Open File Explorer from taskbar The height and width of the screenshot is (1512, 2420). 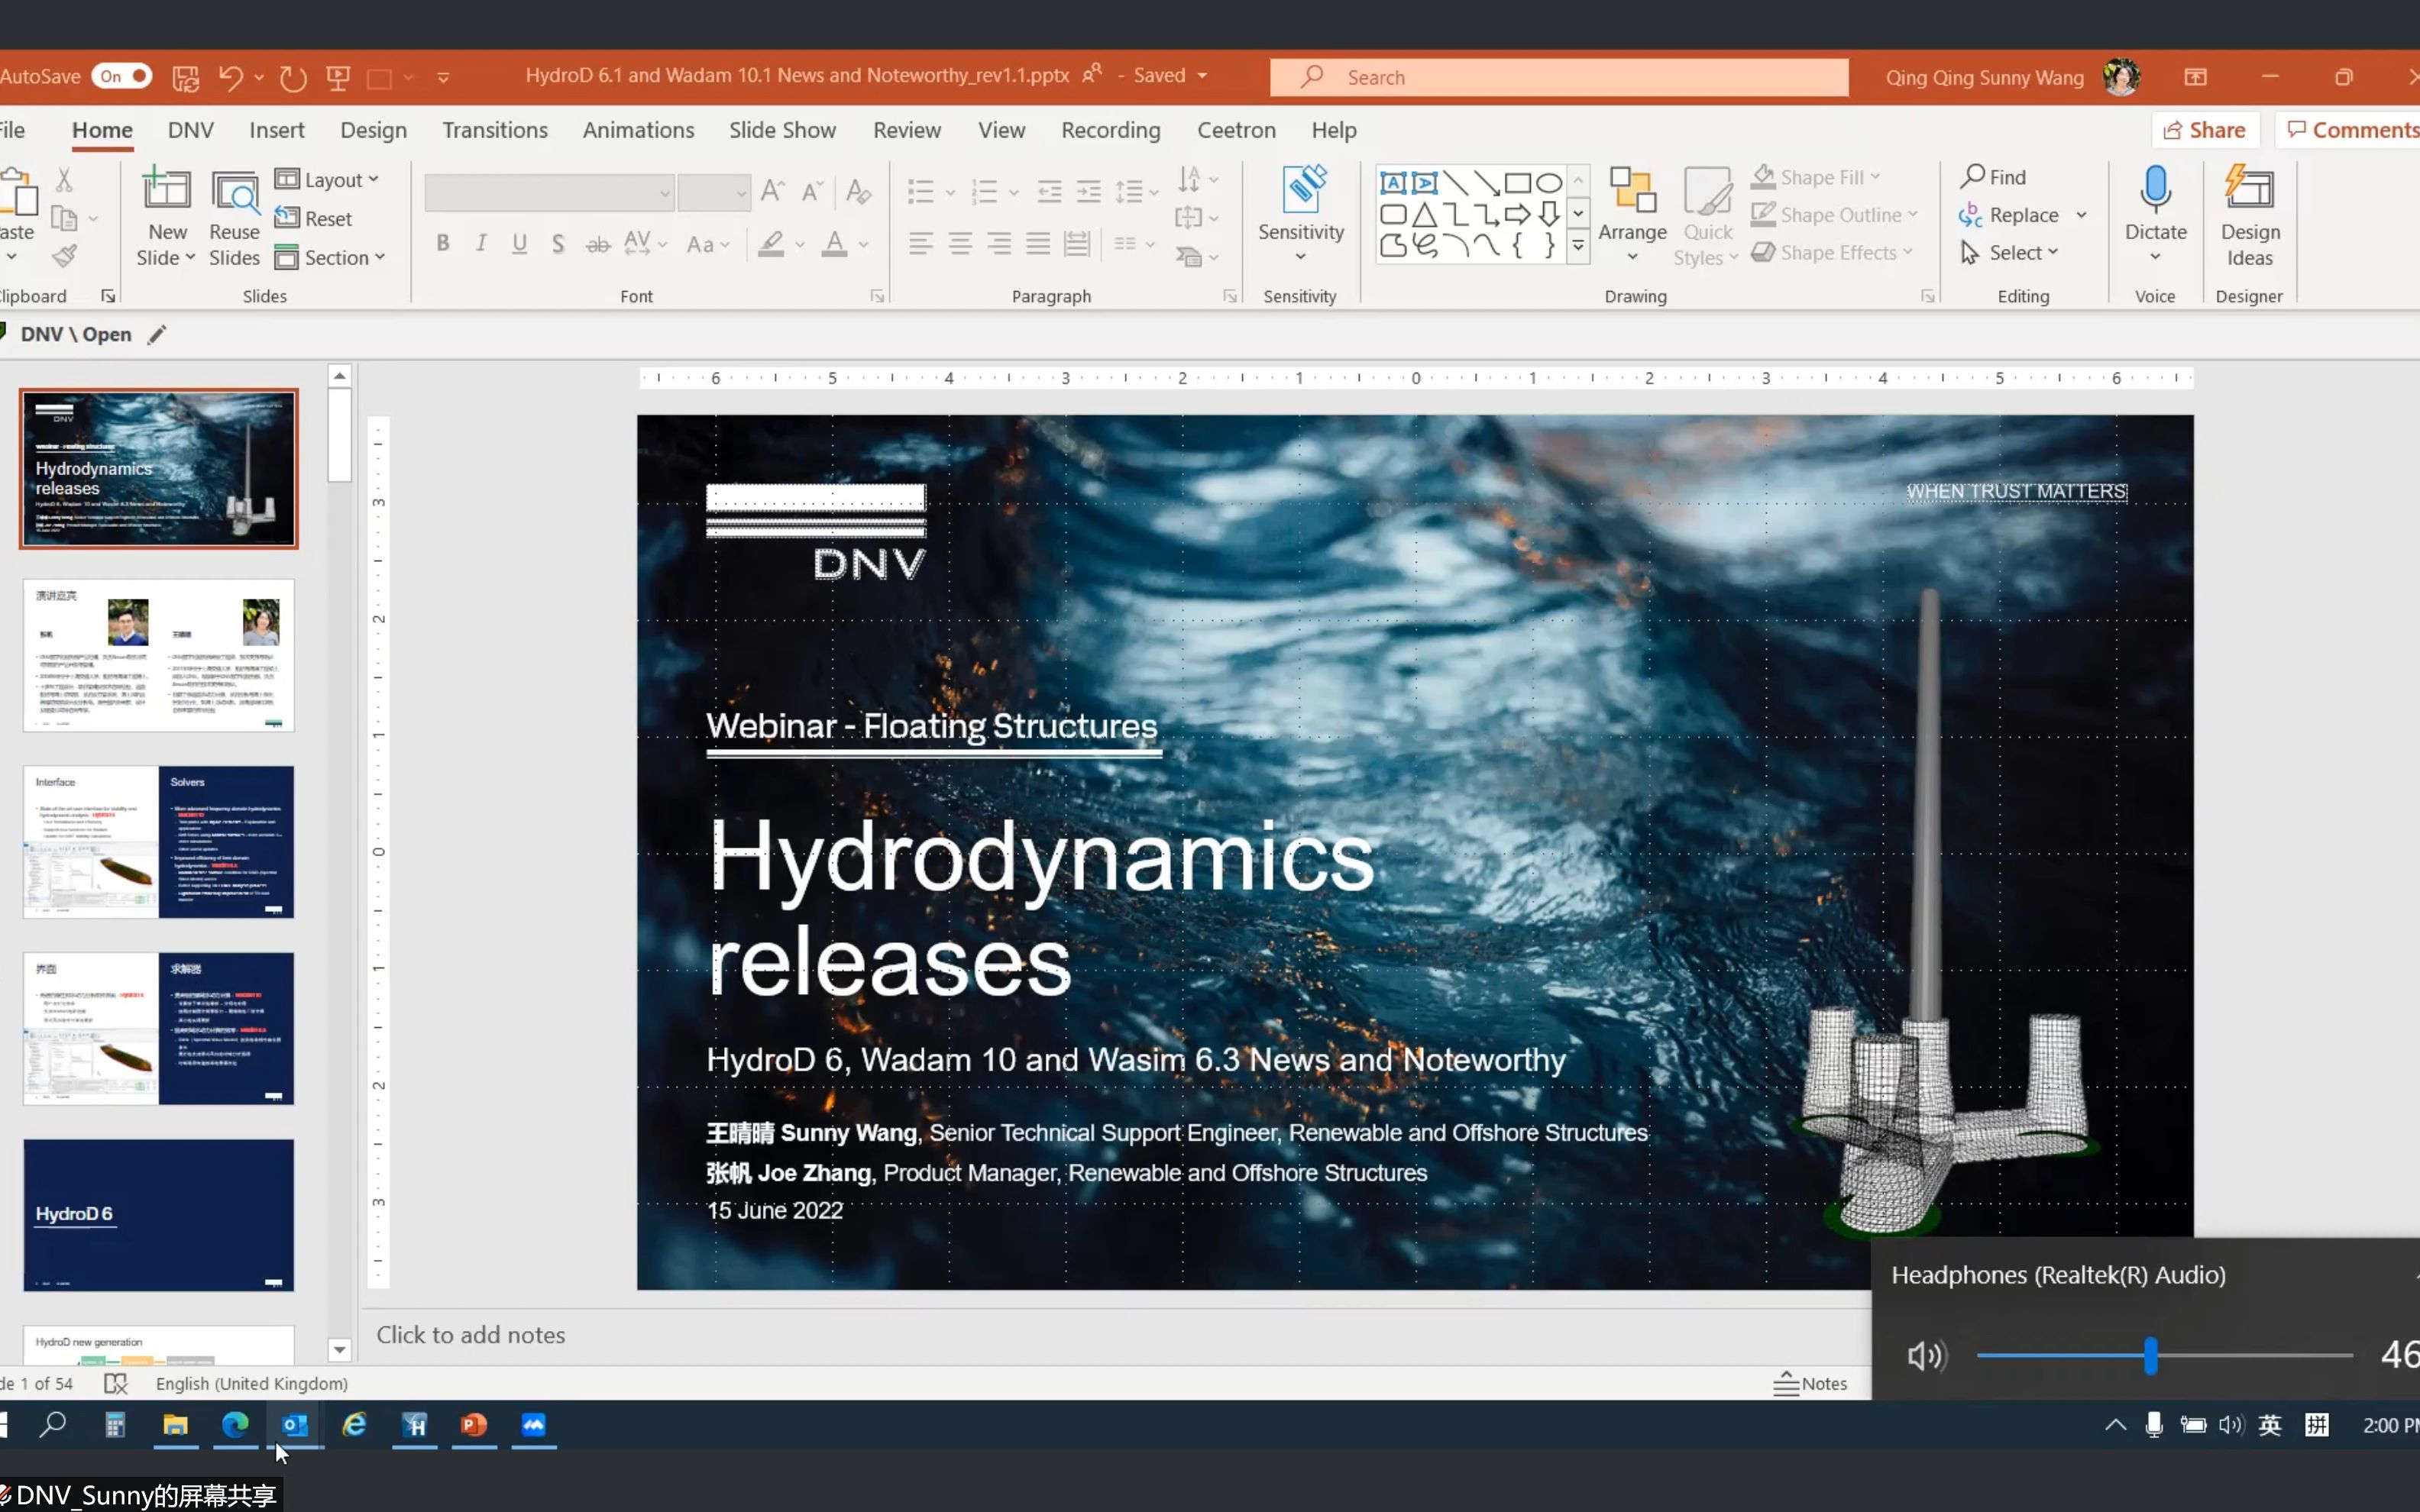[175, 1424]
